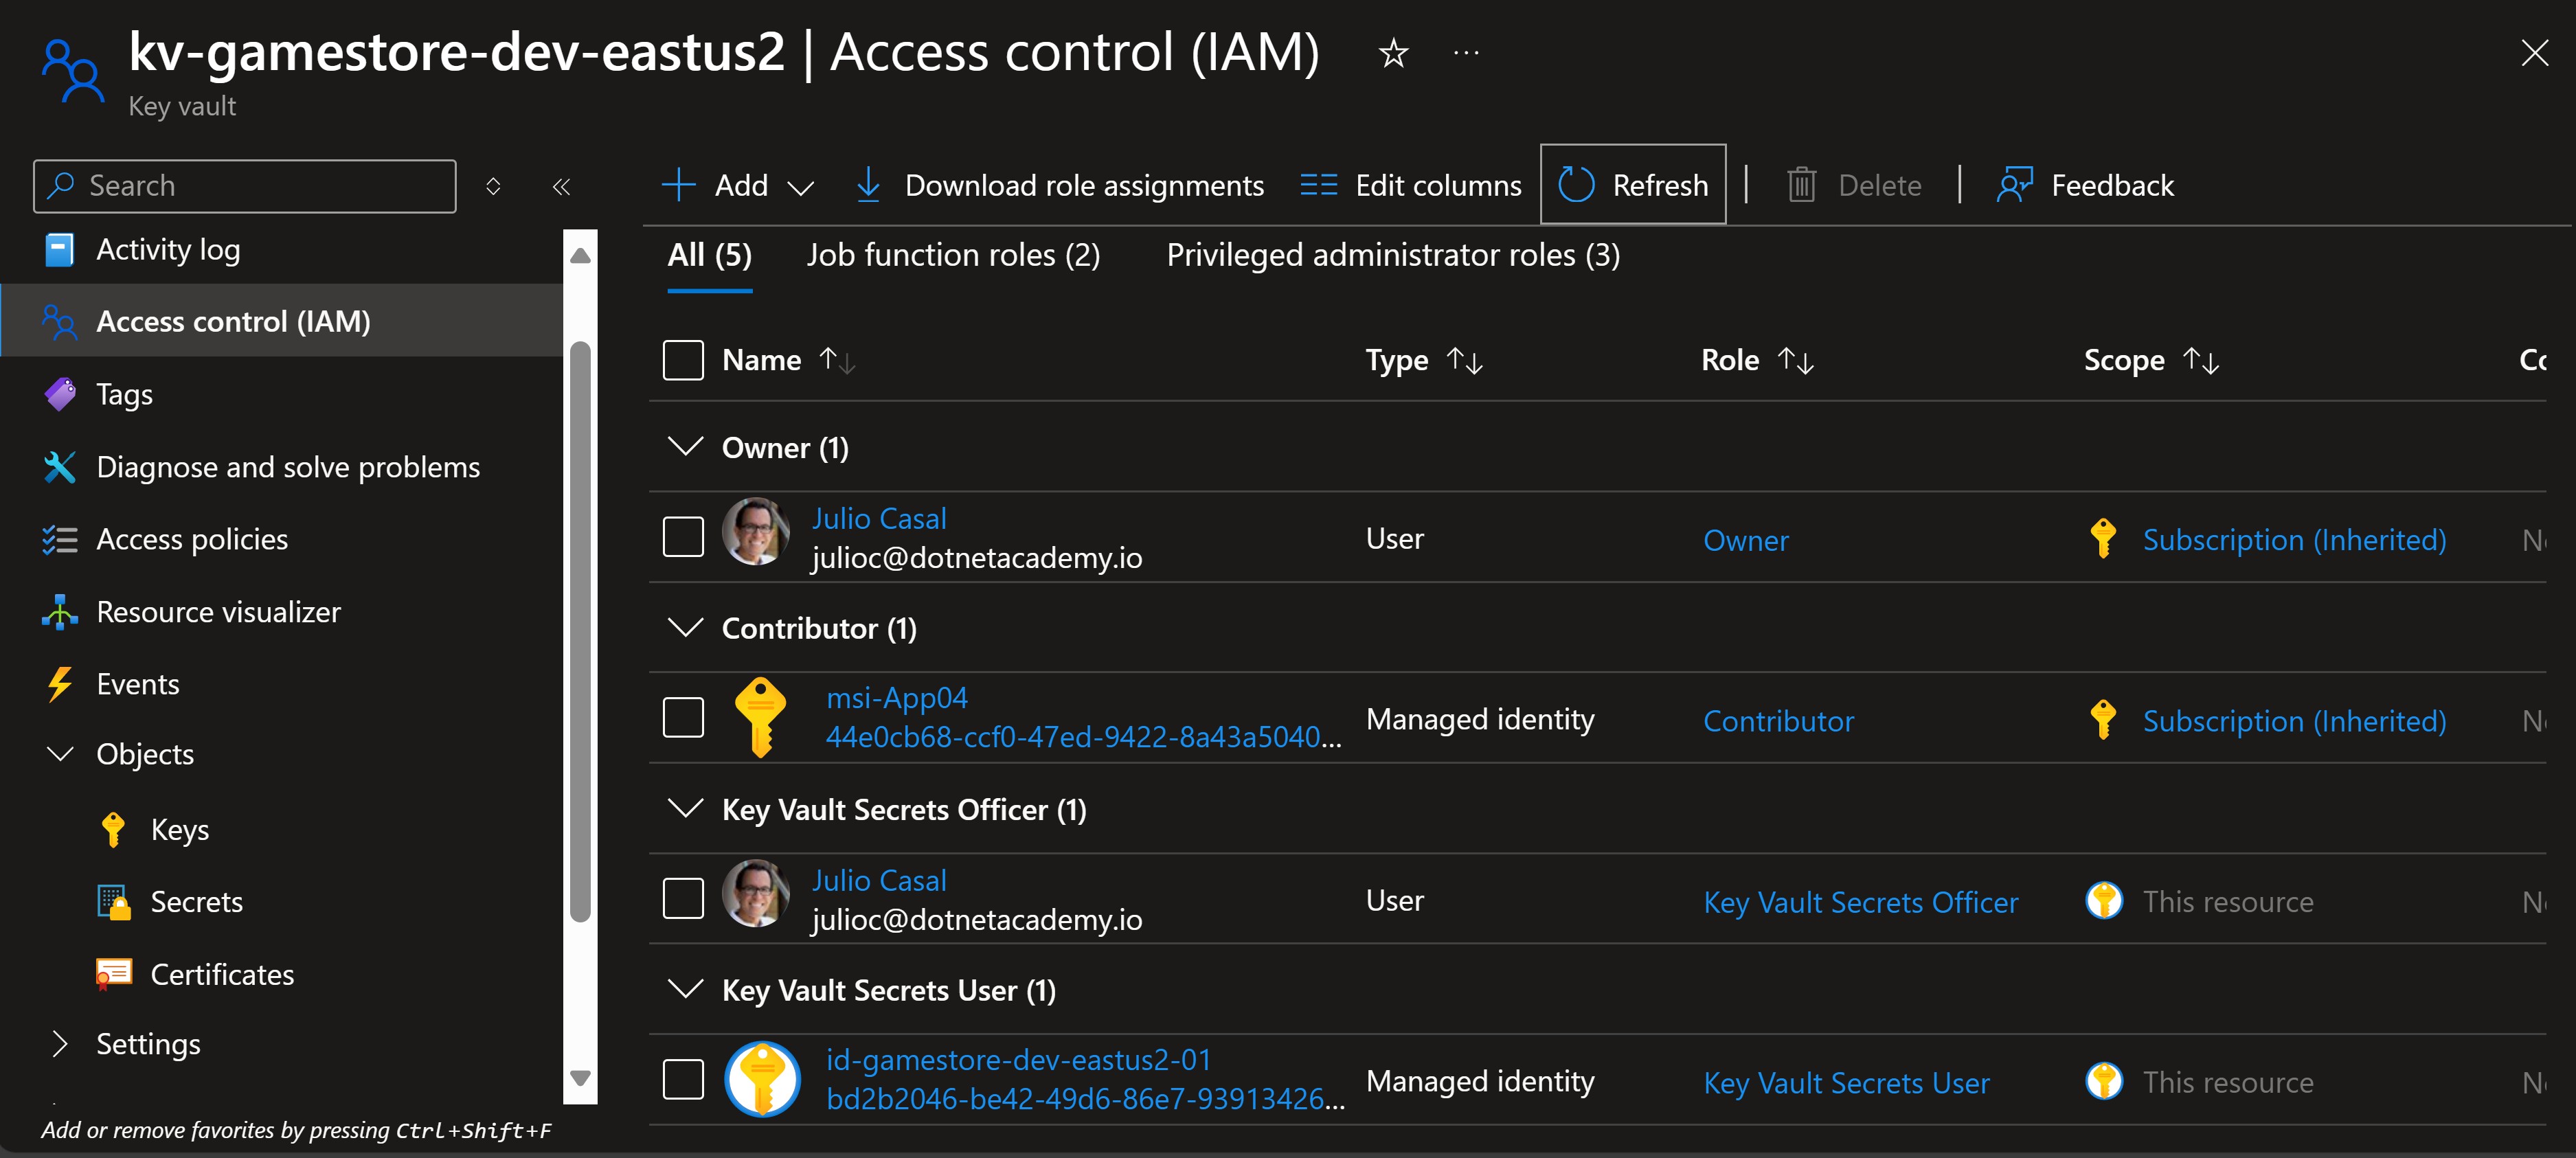Click id-gamestore-dev-eastus2-01 identity icon
This screenshot has width=2576, height=1158.
coord(762,1079)
